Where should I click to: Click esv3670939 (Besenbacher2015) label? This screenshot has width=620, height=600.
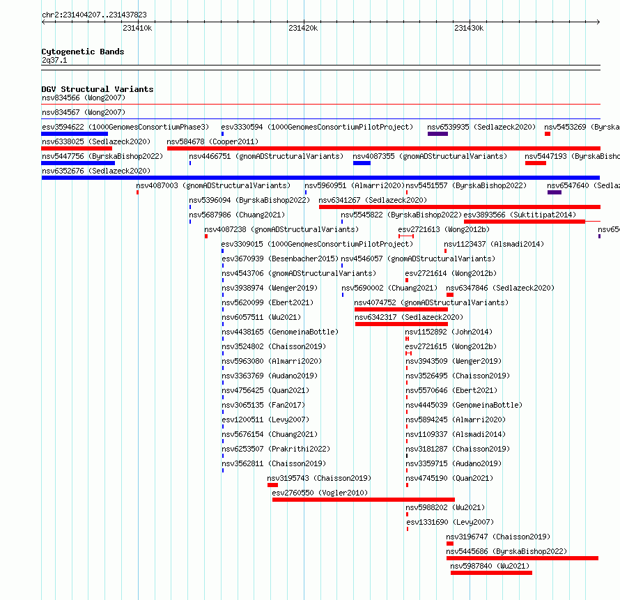[280, 259]
